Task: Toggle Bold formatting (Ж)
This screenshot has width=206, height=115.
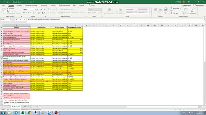Action: point(24,13)
